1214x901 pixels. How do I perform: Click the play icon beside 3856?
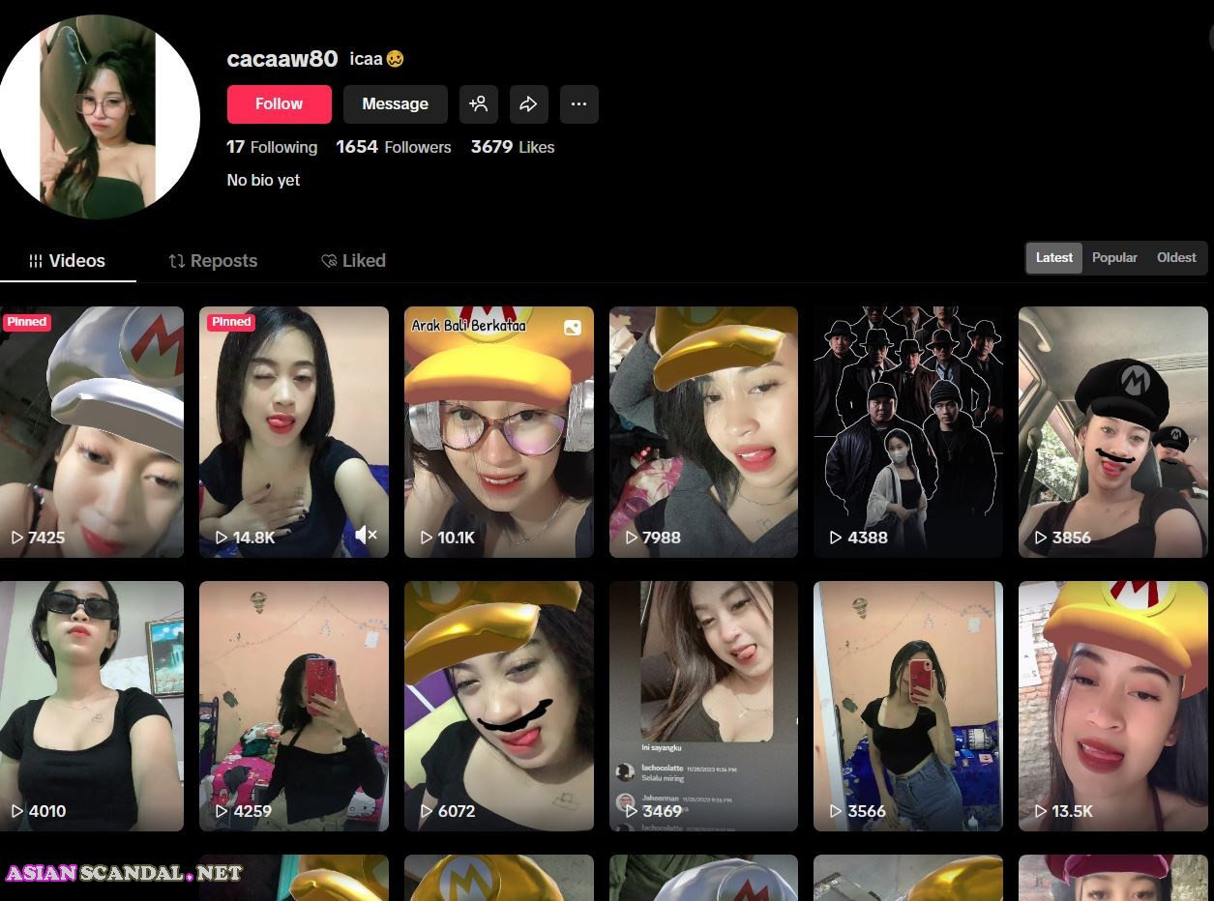[1041, 538]
